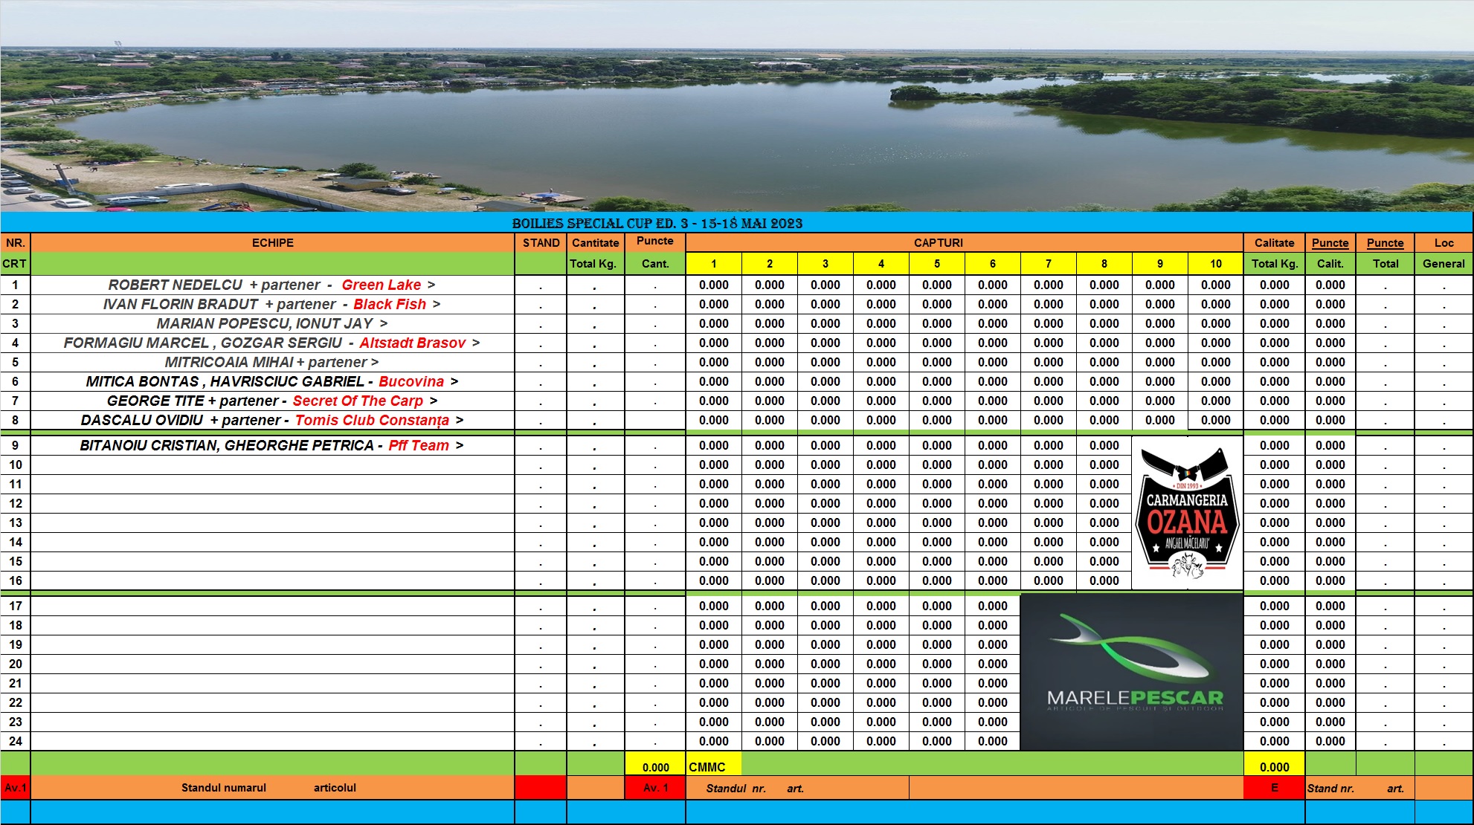Select the yellow capture column 1 header

click(713, 264)
